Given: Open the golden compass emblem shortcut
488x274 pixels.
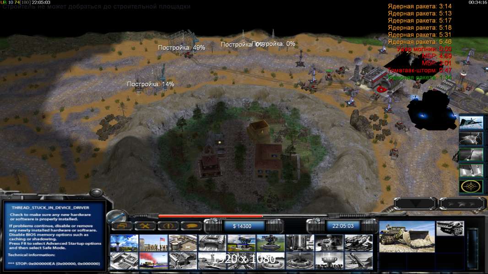Looking at the screenshot, I should click(x=471, y=186).
